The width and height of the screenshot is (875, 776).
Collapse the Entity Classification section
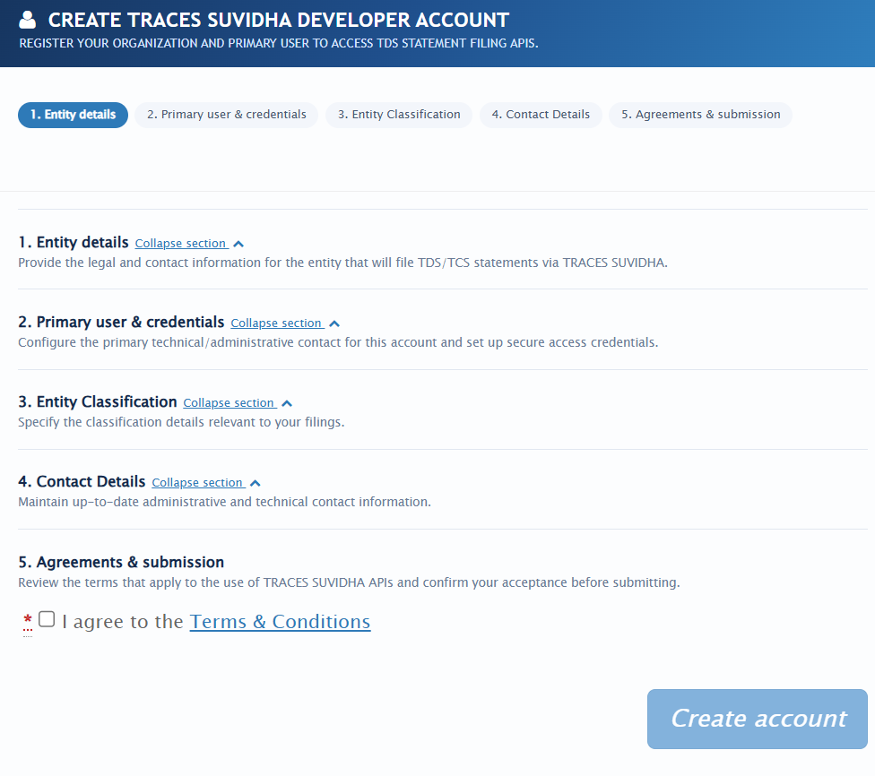point(230,403)
